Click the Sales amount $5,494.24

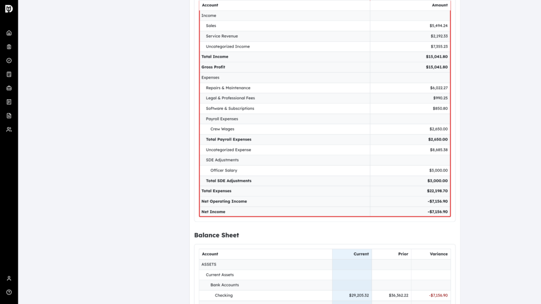[438, 26]
